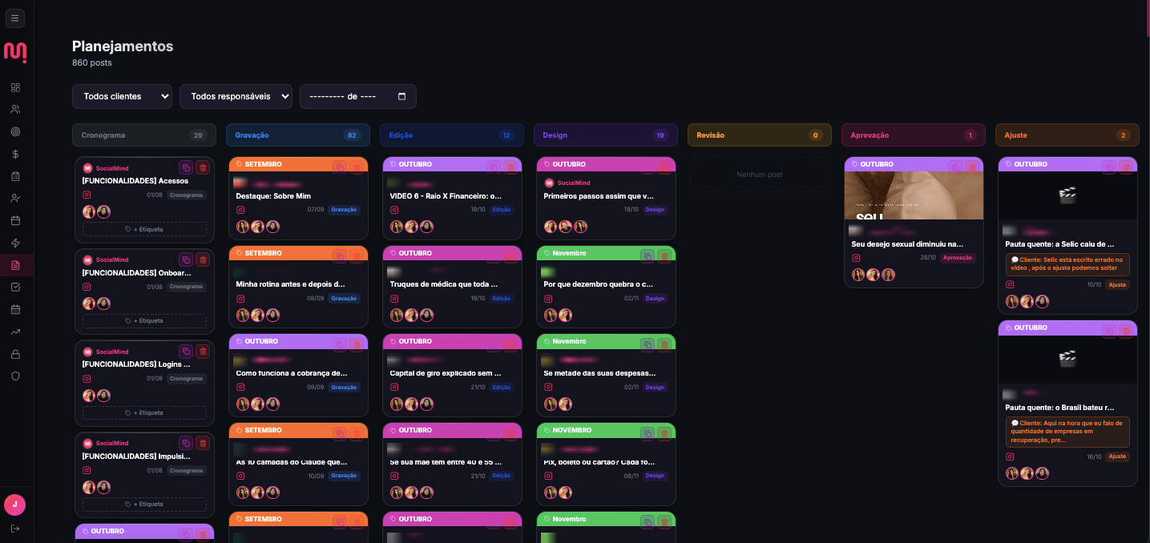Open the calendar picker in date field

402,96
